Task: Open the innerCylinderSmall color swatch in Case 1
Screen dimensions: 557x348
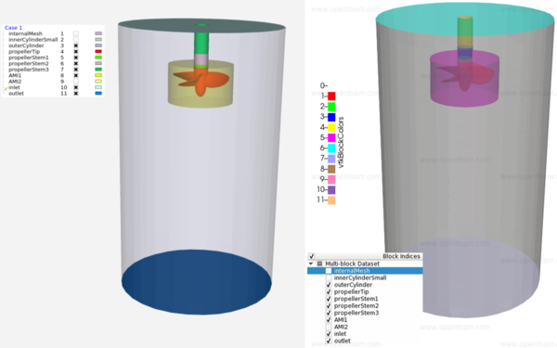Action: pyautogui.click(x=98, y=40)
